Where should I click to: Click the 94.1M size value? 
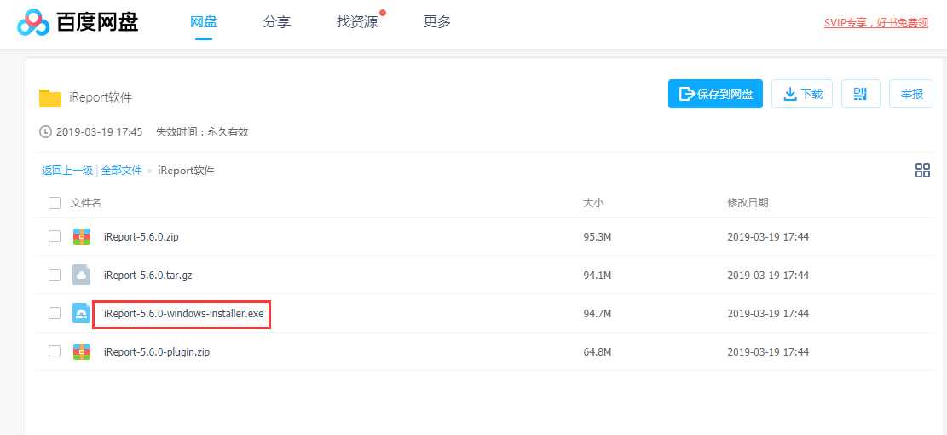point(598,275)
